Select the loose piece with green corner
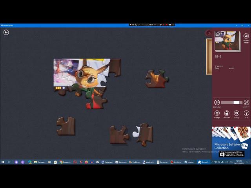 157,79
